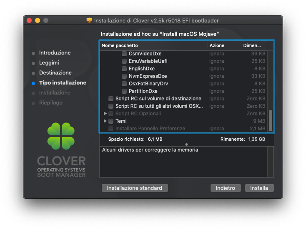Close the installer with the red button
The height and width of the screenshot is (229, 306).
(x=29, y=20)
